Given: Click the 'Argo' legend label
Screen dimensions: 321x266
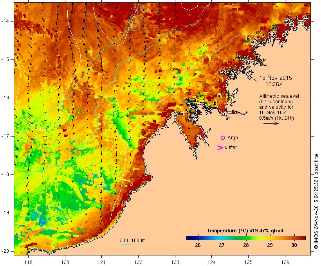Looking at the screenshot, I should pyautogui.click(x=233, y=138).
